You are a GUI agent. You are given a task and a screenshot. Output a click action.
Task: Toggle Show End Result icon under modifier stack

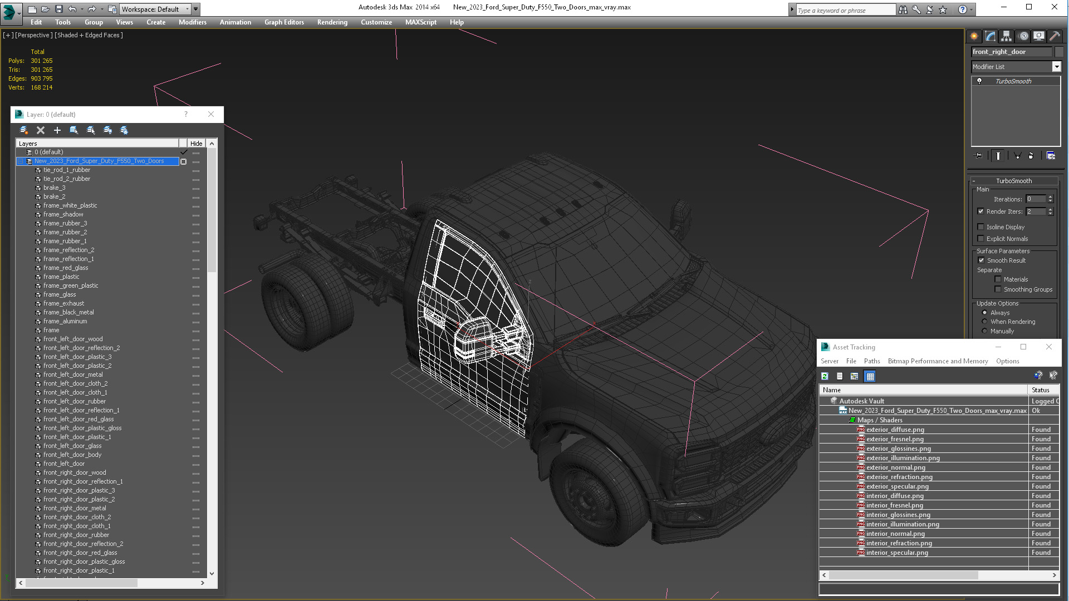coord(998,156)
